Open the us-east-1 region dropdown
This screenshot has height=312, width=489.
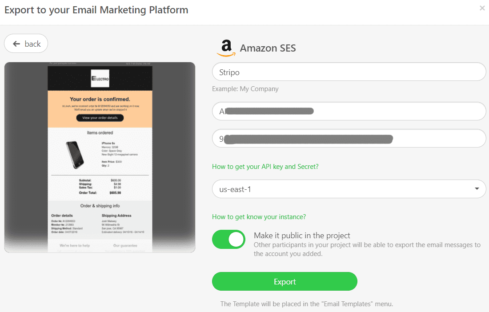click(349, 189)
